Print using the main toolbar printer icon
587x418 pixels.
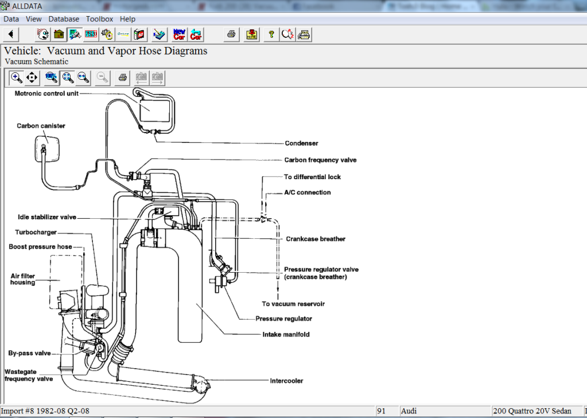tap(231, 34)
